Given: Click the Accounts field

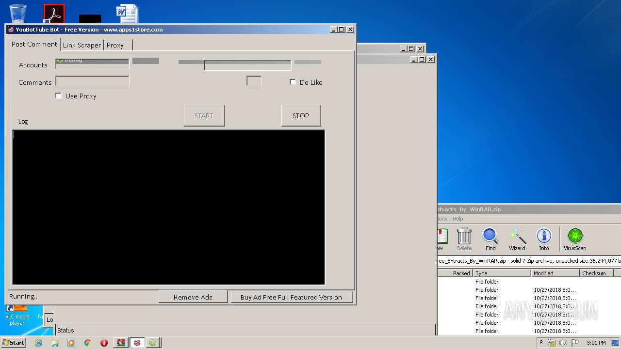Looking at the screenshot, I should click(92, 64).
